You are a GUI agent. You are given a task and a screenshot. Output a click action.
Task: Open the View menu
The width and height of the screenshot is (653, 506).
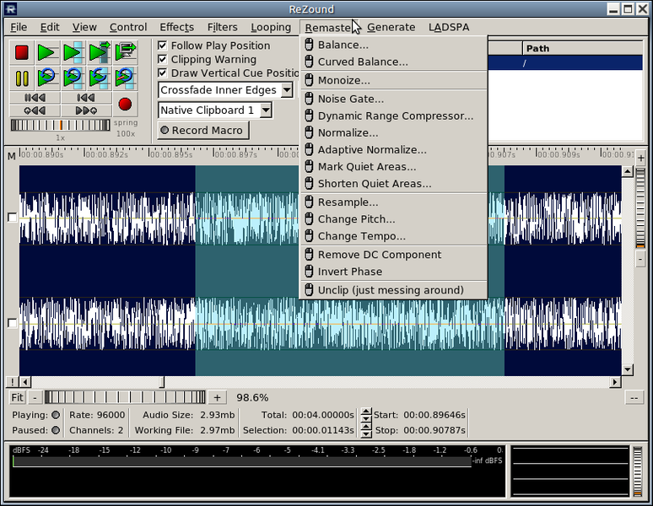84,27
